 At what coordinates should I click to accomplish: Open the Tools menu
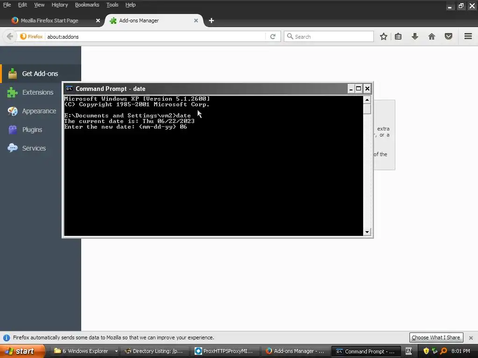[112, 5]
